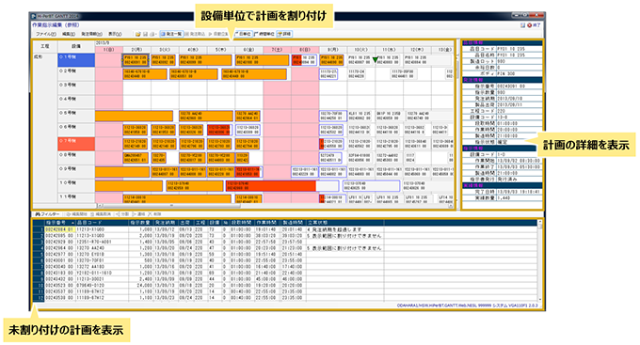Click the print toolbar icon
The width and height of the screenshot is (640, 345).
pos(152,34)
